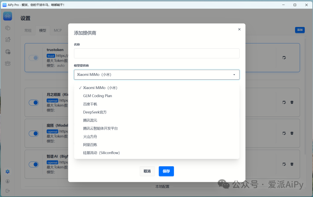Edit the trustoken provider entry
This screenshot has height=197, width=313.
[284, 58]
